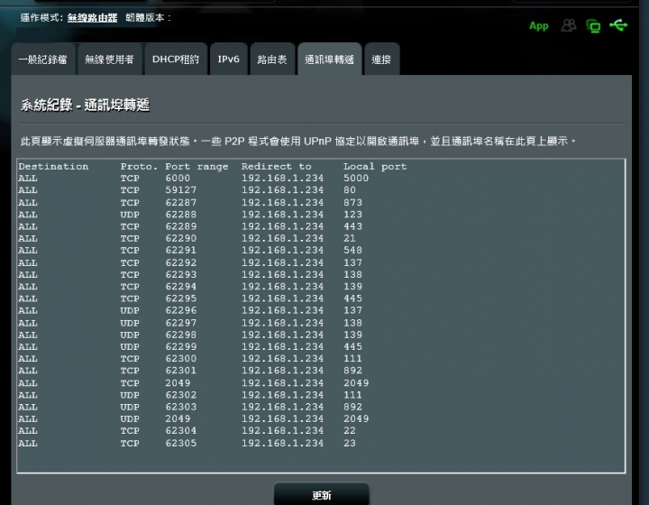
Task: Click local port value 443
Action: 352,226
